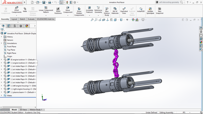Screen dimensions: 203x114
Task: Open Move Component dropdown arrow
Action: coord(68,15)
